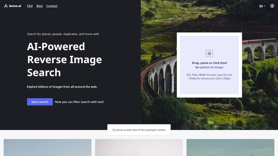This screenshot has width=278, height=156.
Task: Click the "upload an image" link
Action: pyautogui.click(x=211, y=67)
